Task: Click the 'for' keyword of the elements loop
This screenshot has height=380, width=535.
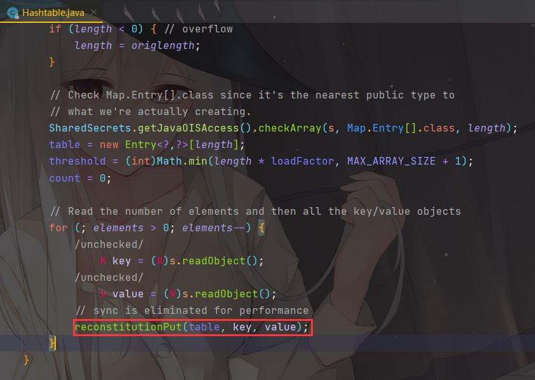Action: coord(58,228)
